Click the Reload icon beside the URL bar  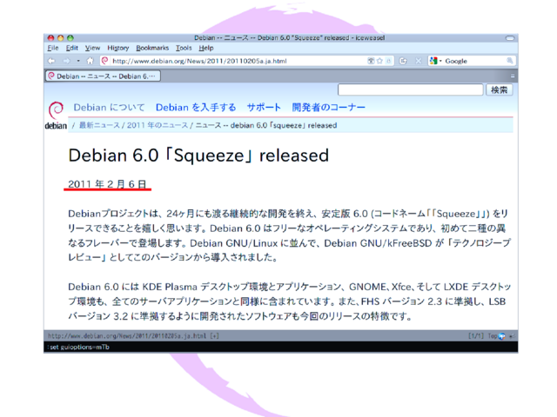[404, 61]
